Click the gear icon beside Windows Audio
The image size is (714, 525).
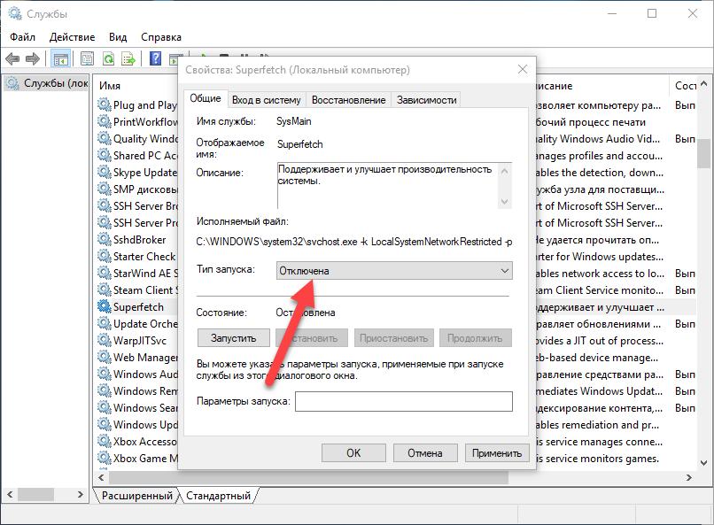[x=105, y=374]
